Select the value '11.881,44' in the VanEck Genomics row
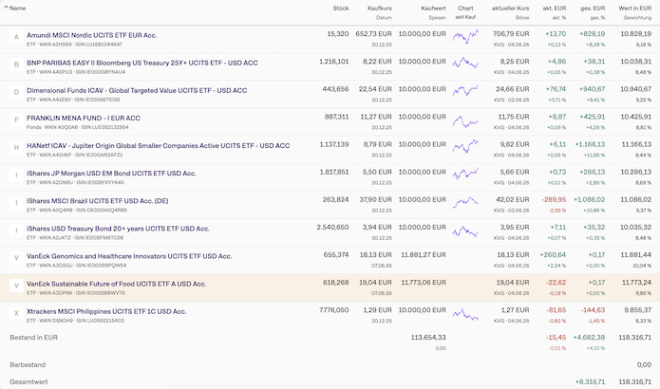This screenshot has height=389, width=660. [636, 255]
